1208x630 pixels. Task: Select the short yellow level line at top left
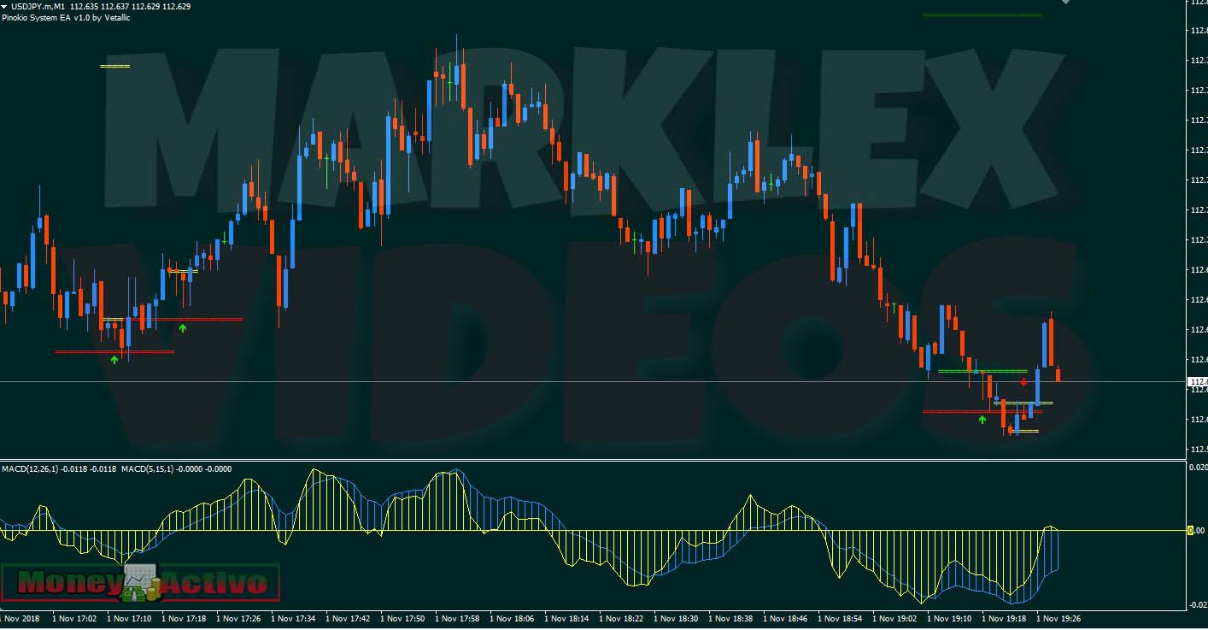pyautogui.click(x=114, y=66)
